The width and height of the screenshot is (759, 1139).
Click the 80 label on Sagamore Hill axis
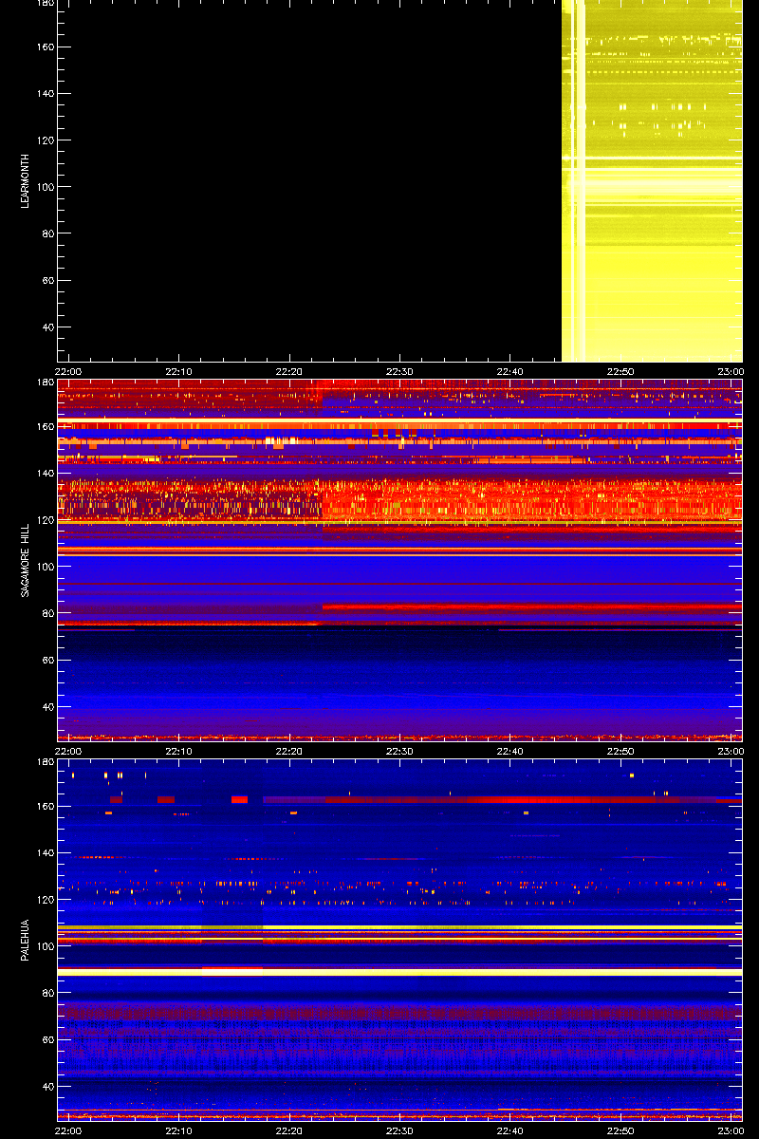coord(47,613)
